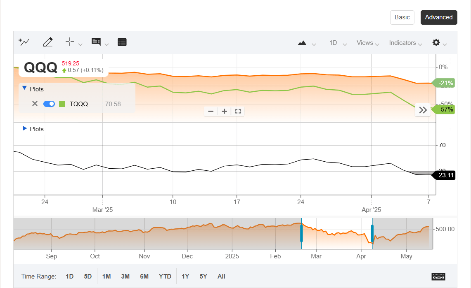
Task: Open the add comparison line tool
Action: click(24, 42)
